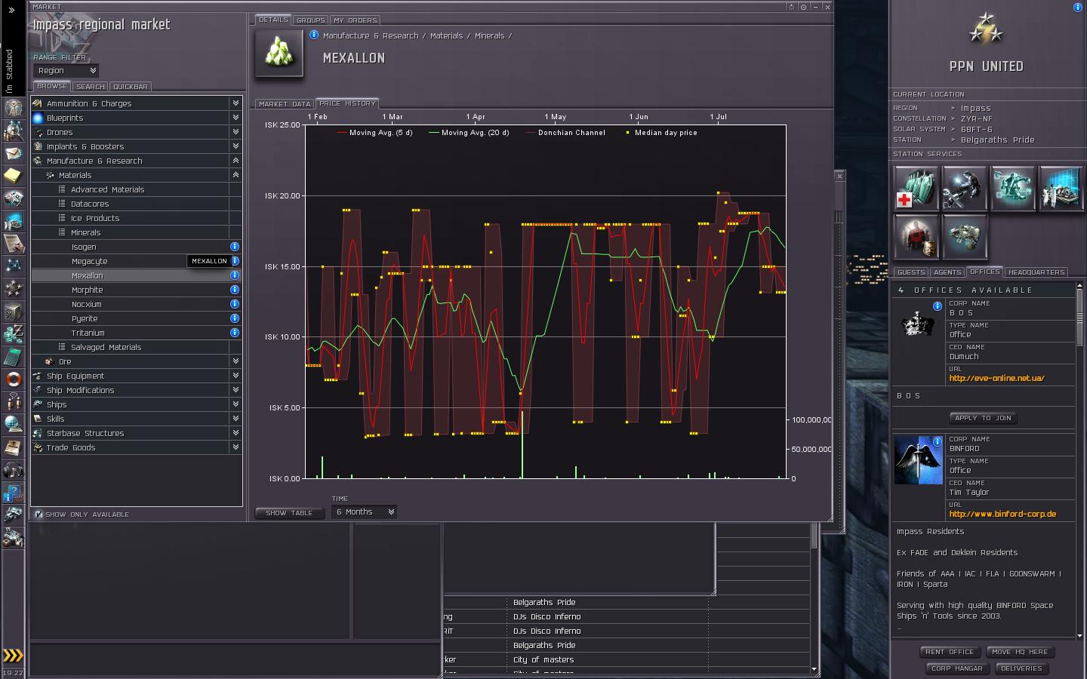Click the info icon next to Isogen
The image size is (1087, 679).
[x=234, y=247]
